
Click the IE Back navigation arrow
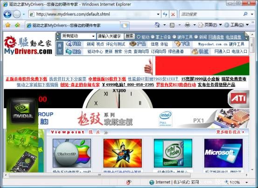point(7,14)
